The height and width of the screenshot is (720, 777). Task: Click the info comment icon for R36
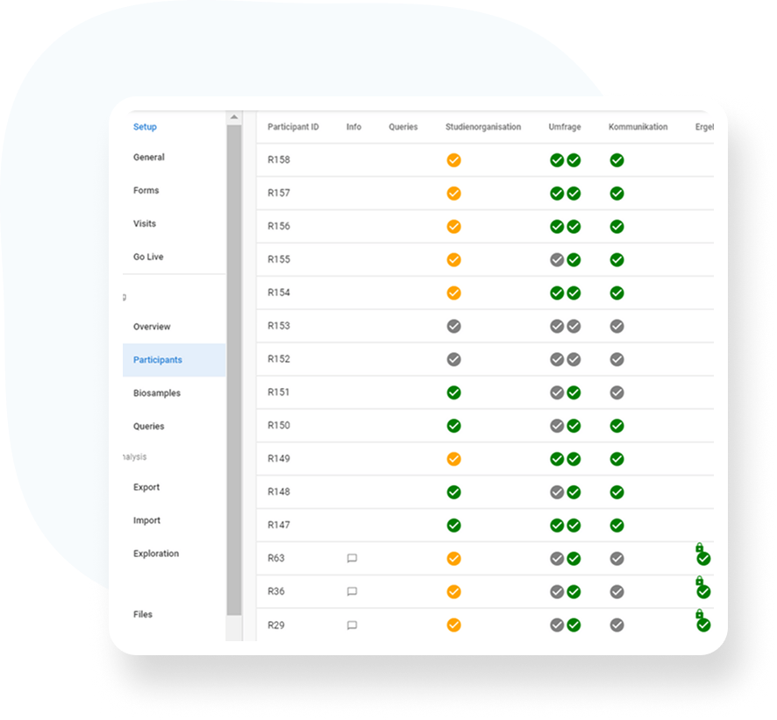pos(352,591)
